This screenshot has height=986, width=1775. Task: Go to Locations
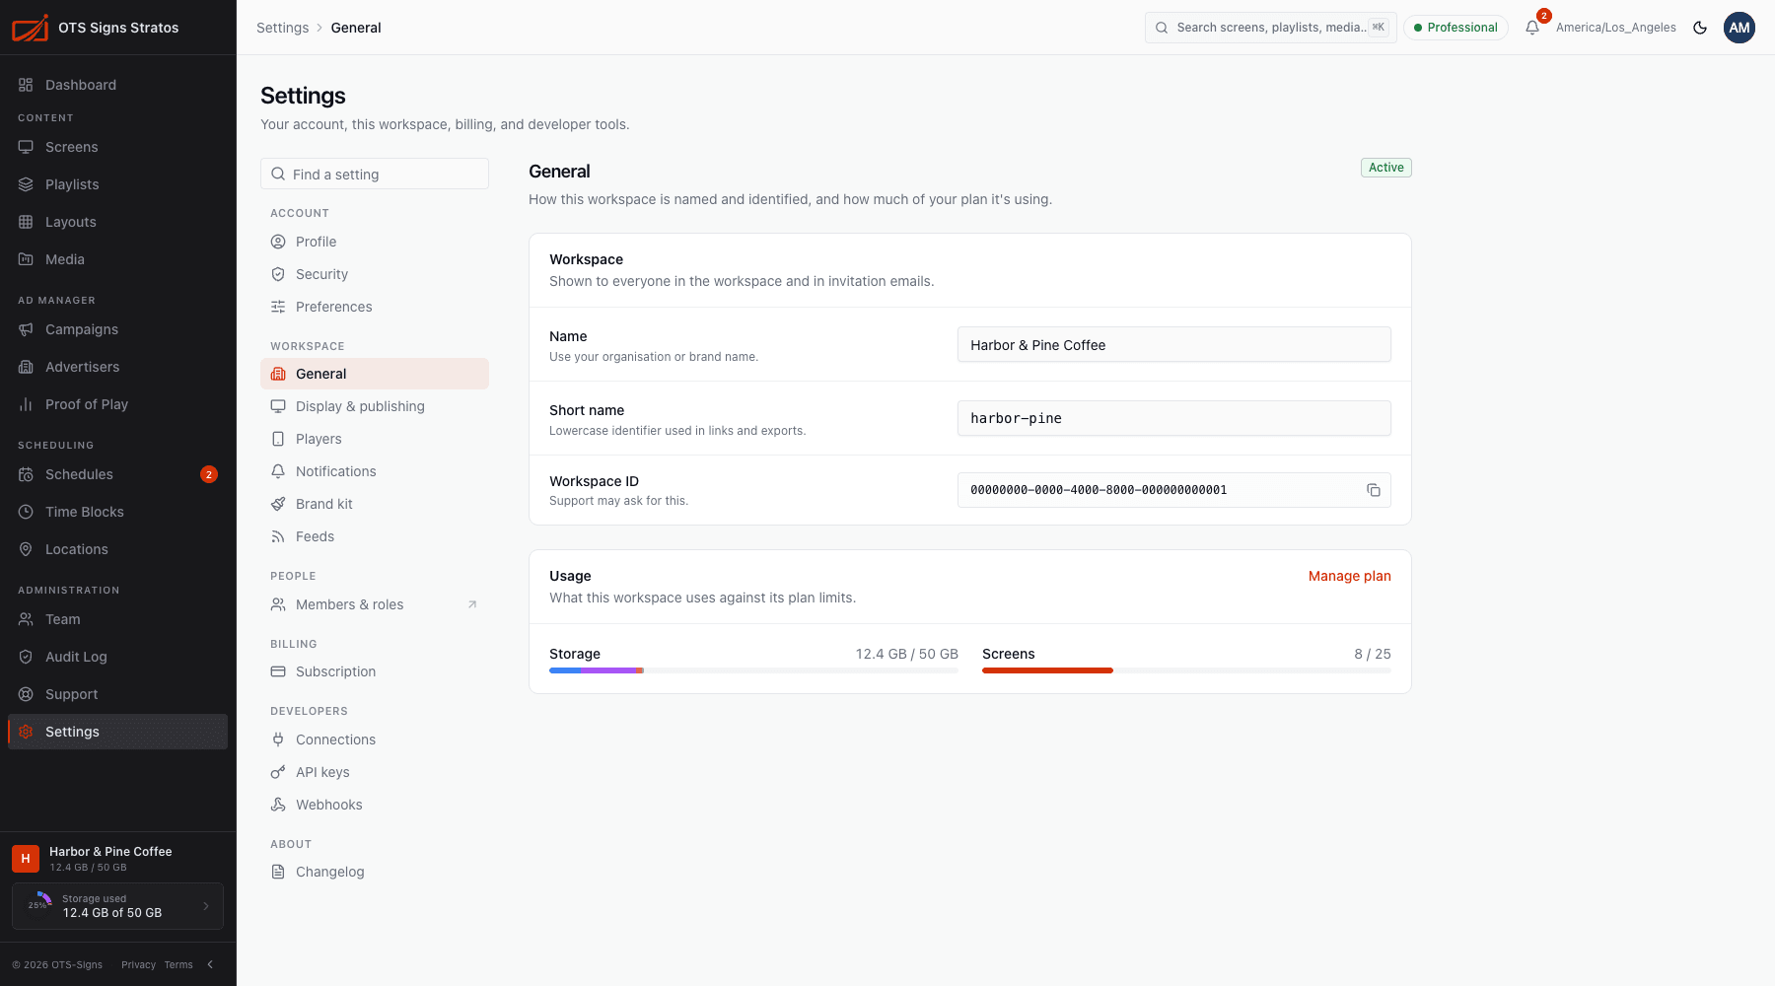click(x=118, y=549)
